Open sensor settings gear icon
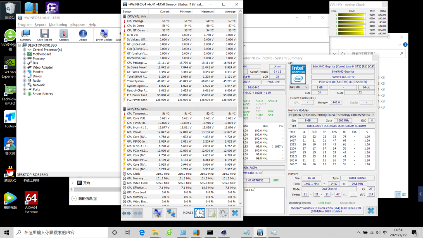Viewport: 423px width, 238px height. tap(223, 213)
